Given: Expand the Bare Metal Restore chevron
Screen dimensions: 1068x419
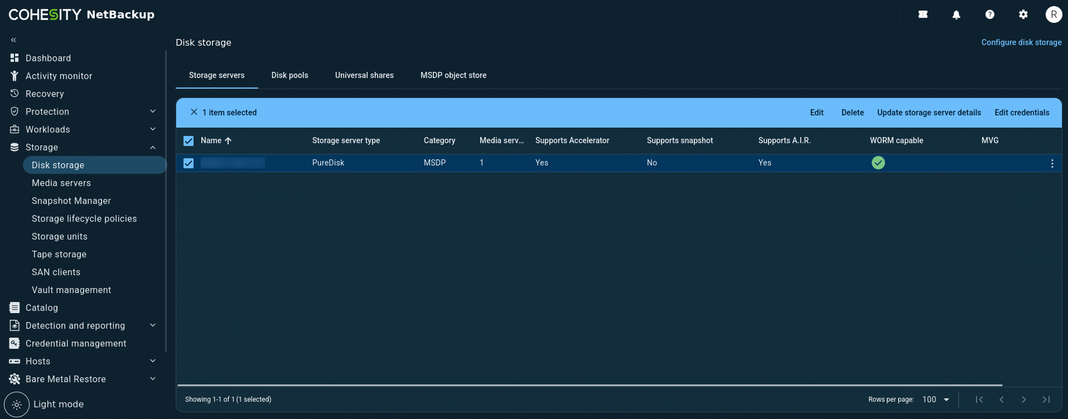Looking at the screenshot, I should (153, 379).
